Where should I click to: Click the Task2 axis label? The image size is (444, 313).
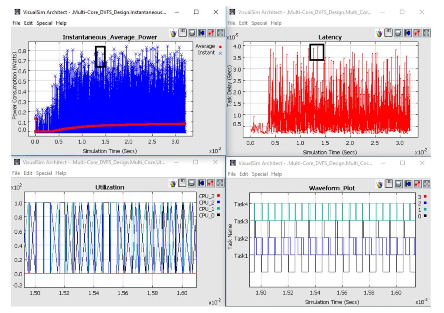pyautogui.click(x=241, y=238)
